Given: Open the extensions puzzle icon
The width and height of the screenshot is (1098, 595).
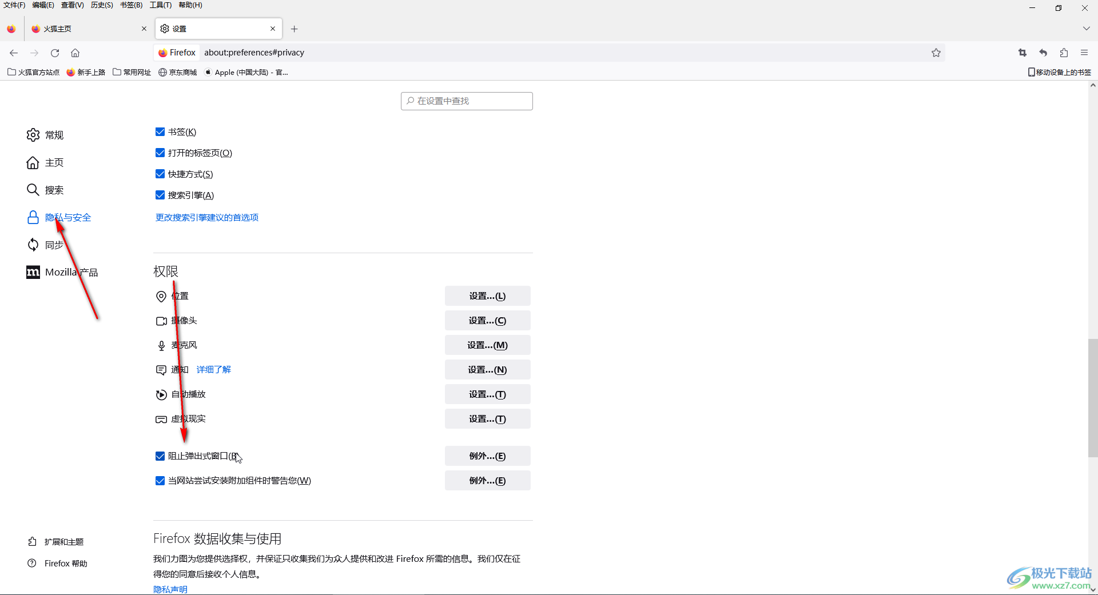Looking at the screenshot, I should coord(1064,53).
